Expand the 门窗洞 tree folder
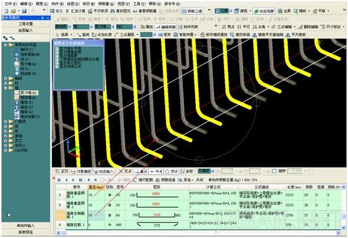 5,122
